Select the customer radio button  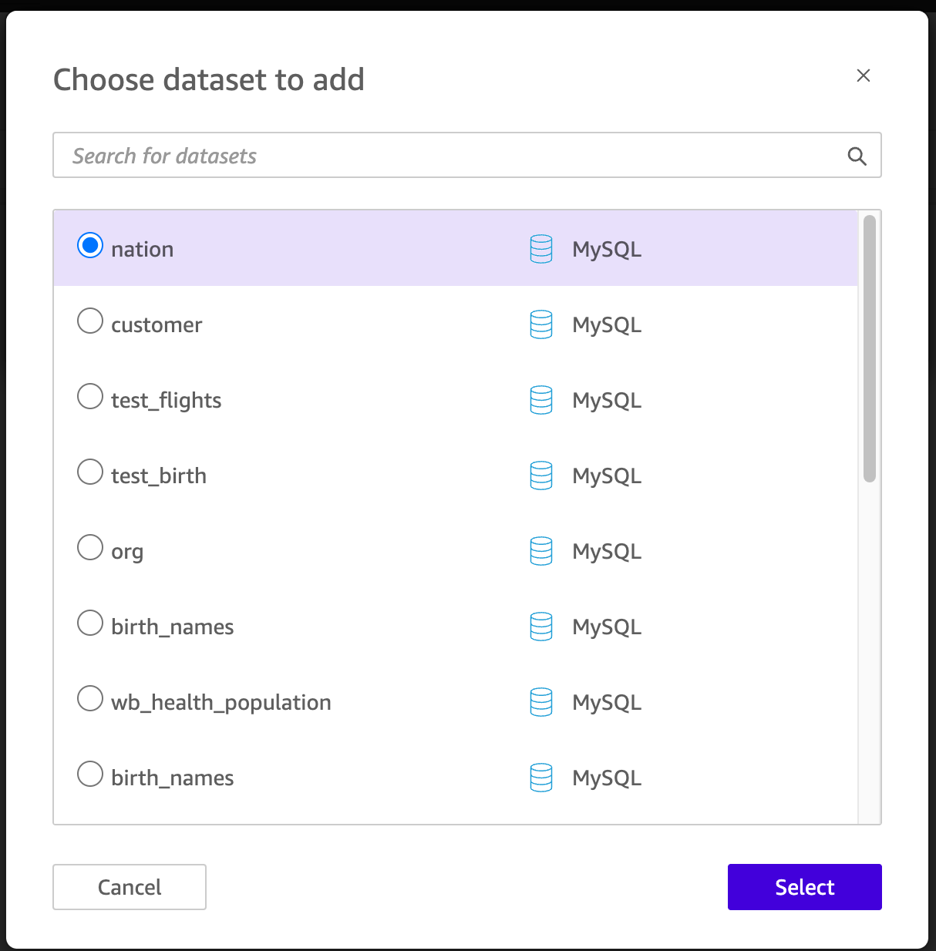point(90,321)
